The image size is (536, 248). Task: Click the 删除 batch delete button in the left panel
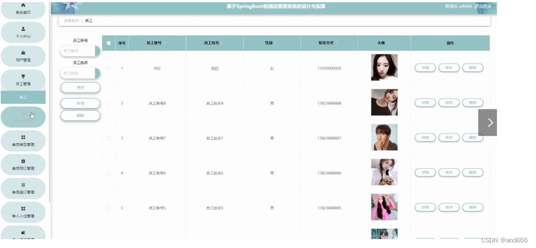[80, 116]
